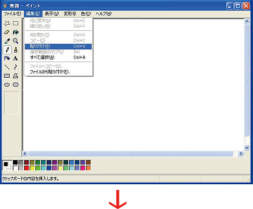Click ファイルから貼り付け(F) menu entry
Viewport: 253px width, 209px height.
tap(58, 72)
